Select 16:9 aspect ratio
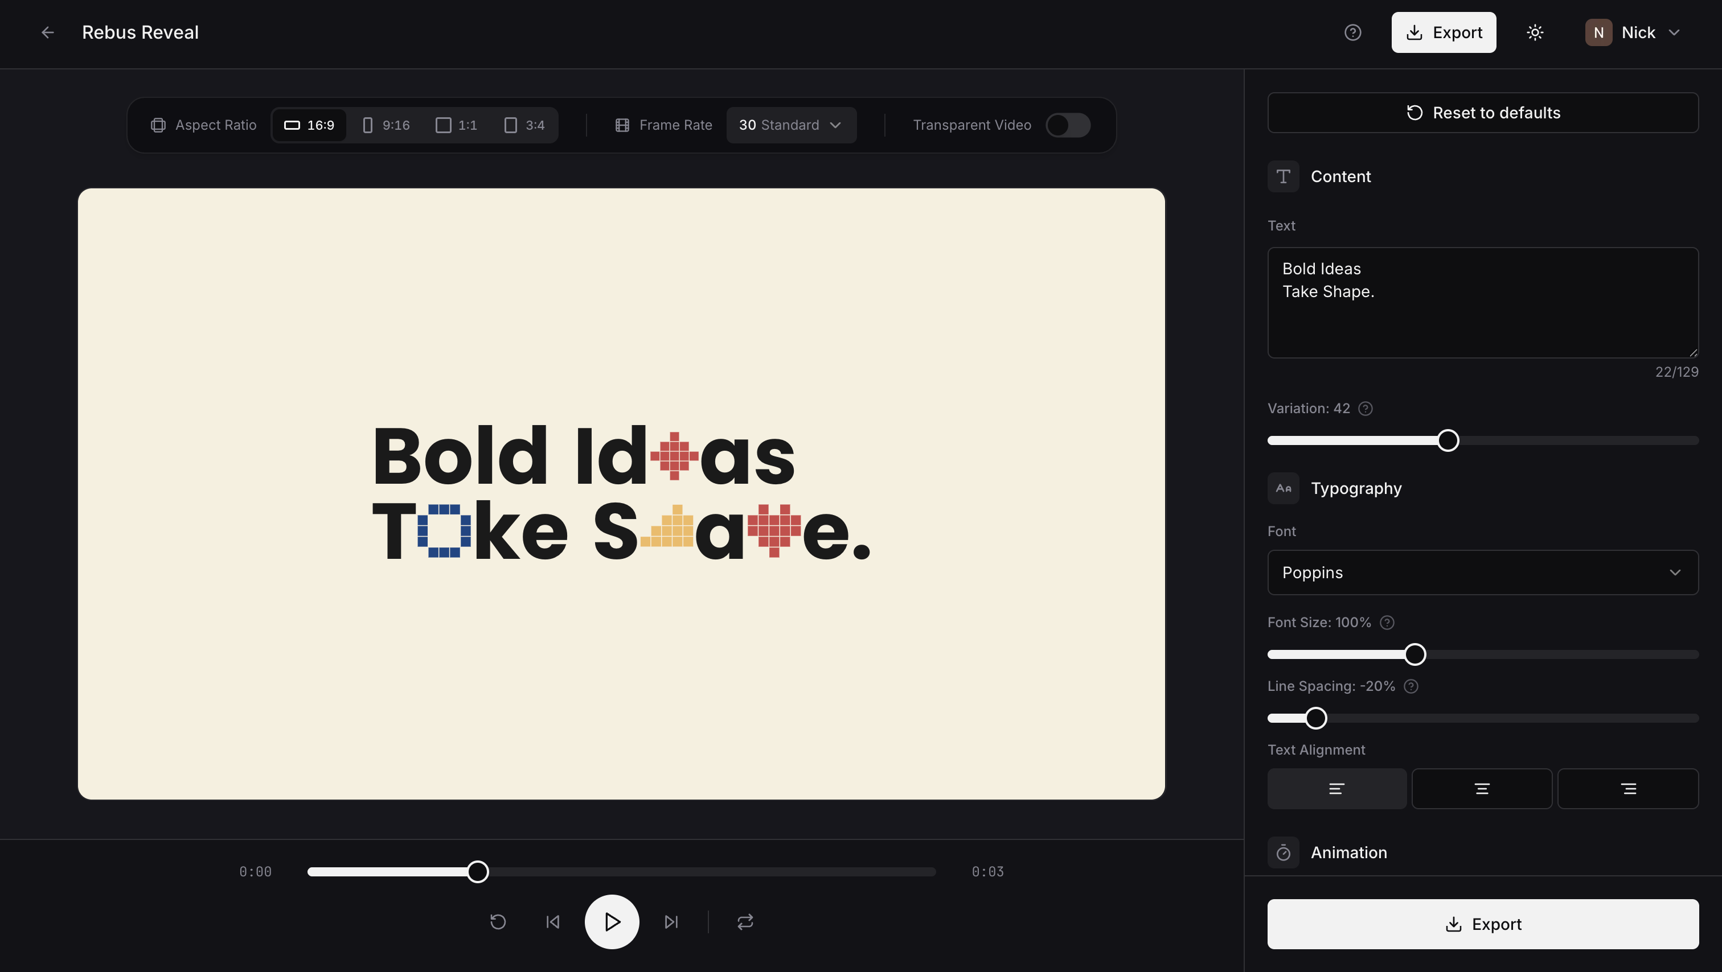This screenshot has width=1722, height=972. (x=310, y=125)
